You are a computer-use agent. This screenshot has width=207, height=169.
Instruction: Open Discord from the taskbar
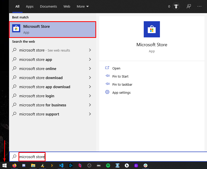[24, 165]
